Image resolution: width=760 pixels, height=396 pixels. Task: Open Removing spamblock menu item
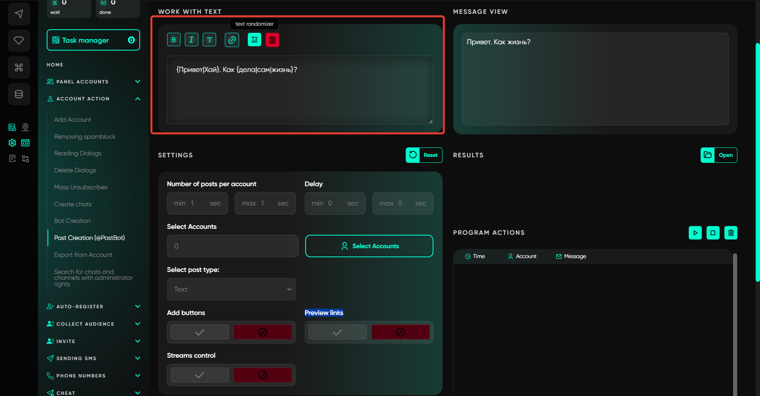85,137
